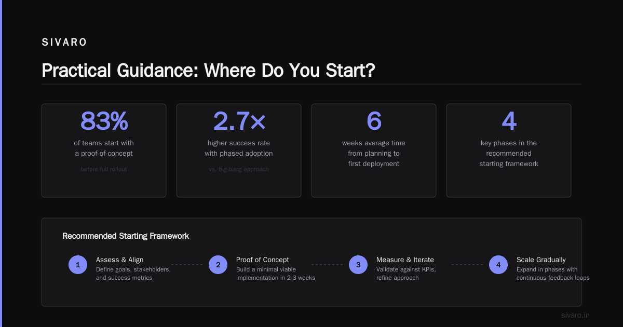Click the phased adoption stat card
623x327 pixels.
(239, 151)
